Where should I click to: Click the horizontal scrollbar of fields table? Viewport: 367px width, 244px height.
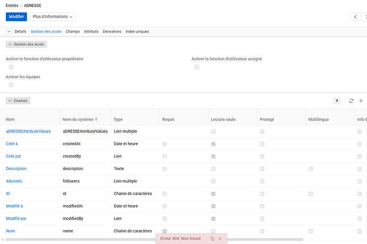154,239
